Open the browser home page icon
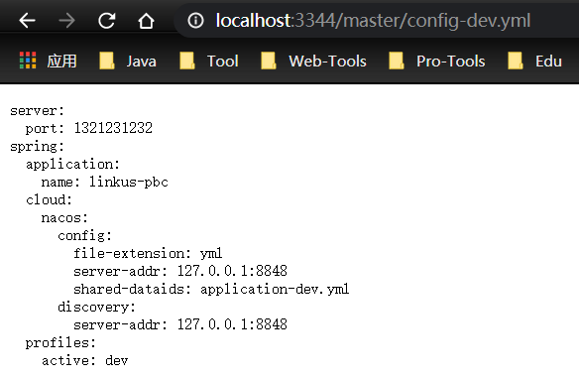579x379 pixels. 146,20
